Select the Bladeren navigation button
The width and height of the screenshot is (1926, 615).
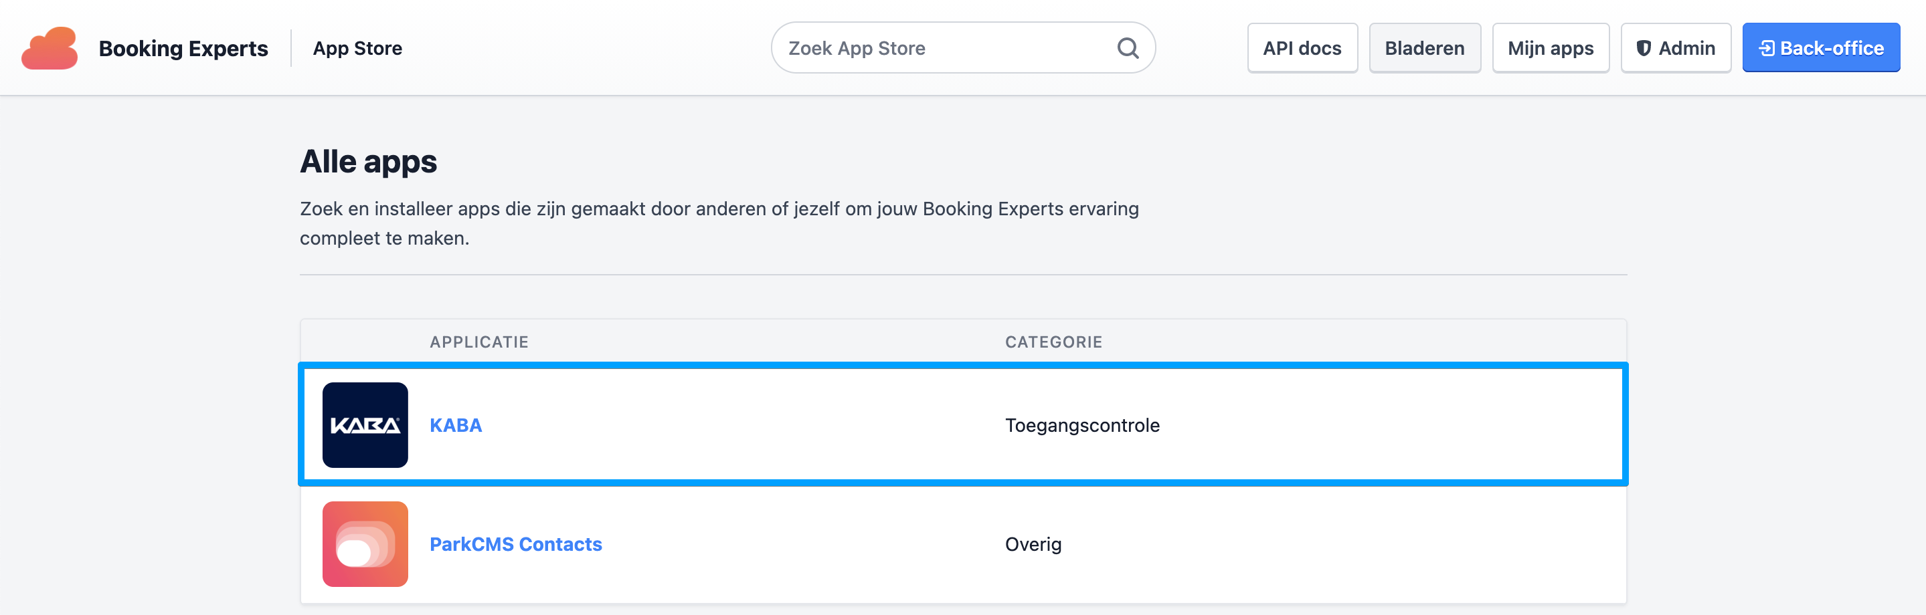click(x=1424, y=49)
